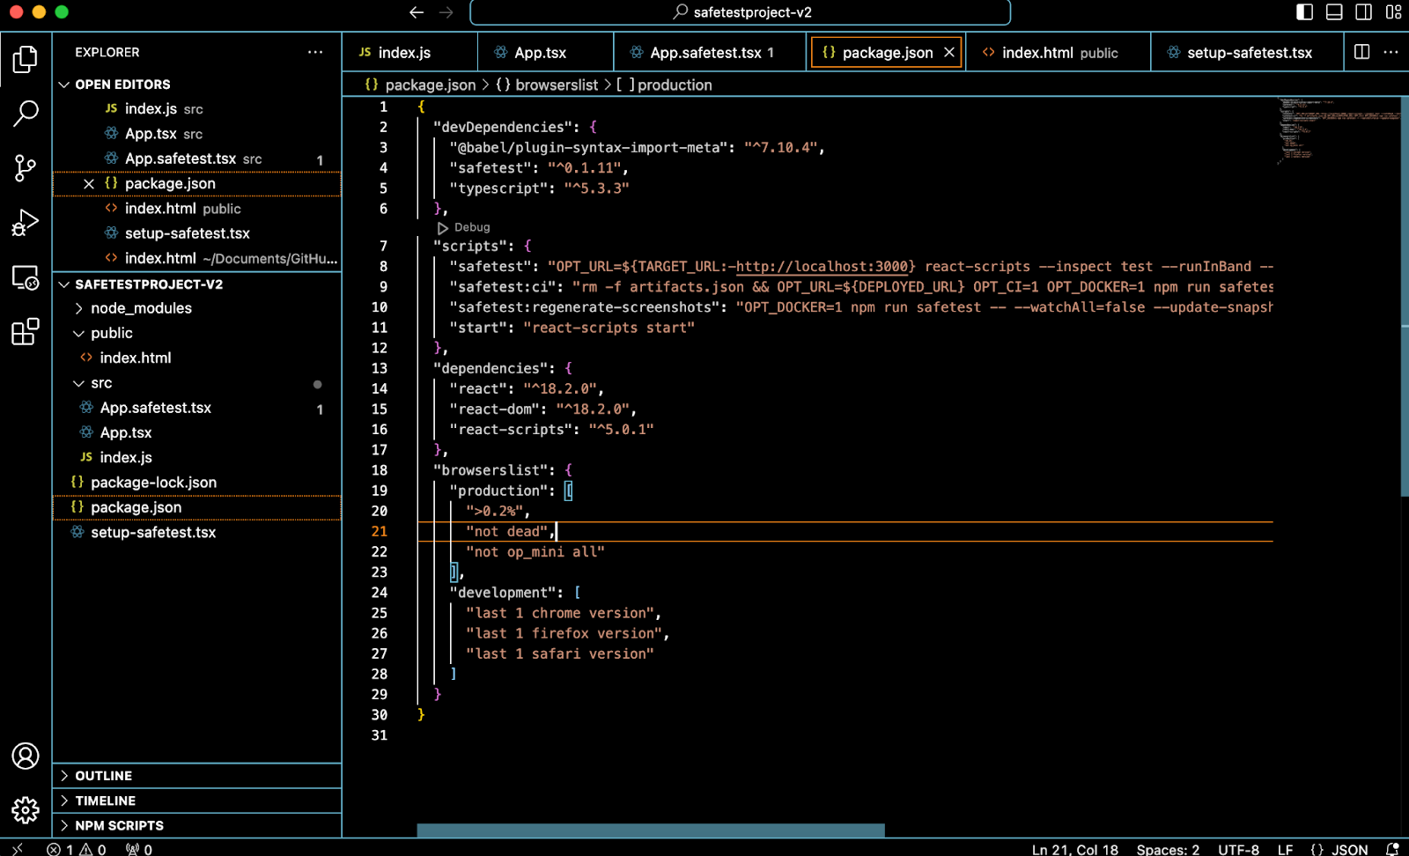Open setup-safetest.tsx in file tree
Viewport: 1409px width, 856px height.
(x=197, y=532)
